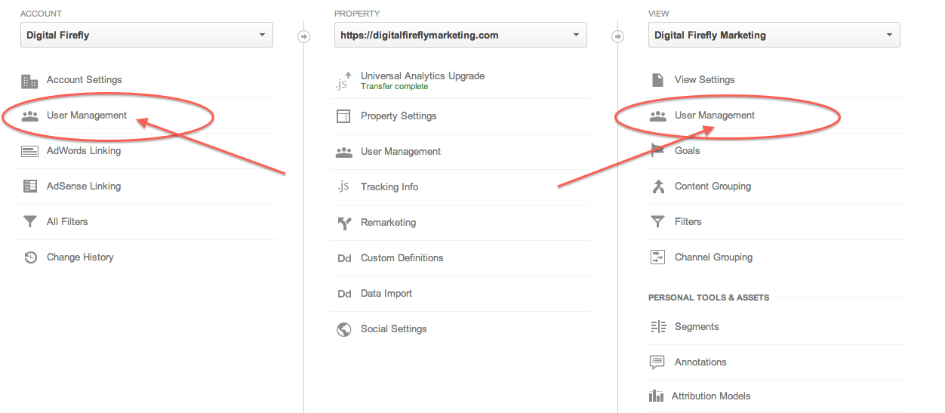This screenshot has height=413, width=945.
Task: Click the arrow connector between Account and Property
Action: 303,35
